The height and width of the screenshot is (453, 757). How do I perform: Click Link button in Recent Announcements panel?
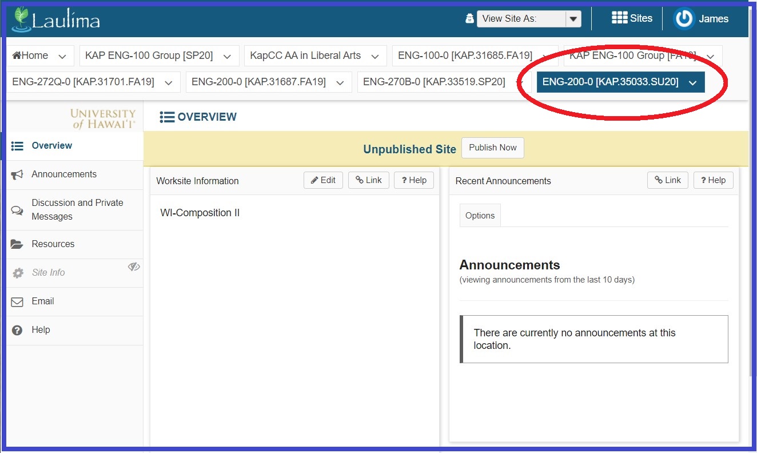667,180
